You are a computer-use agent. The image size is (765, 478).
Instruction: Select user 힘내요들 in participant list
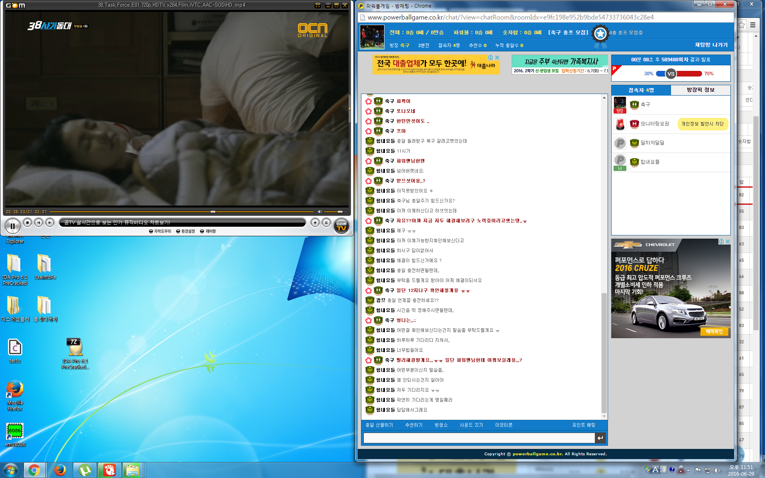coord(671,162)
